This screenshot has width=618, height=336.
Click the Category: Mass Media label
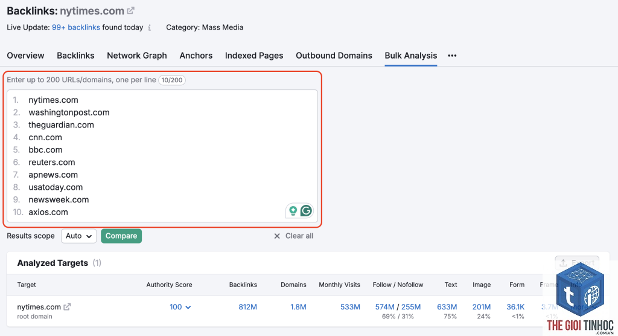205,28
